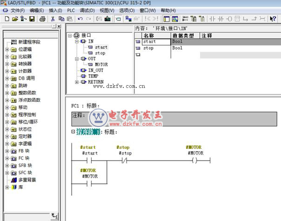This screenshot has width=281, height=221.
Task: Collapse the IN interface node
Action: tap(77, 41)
